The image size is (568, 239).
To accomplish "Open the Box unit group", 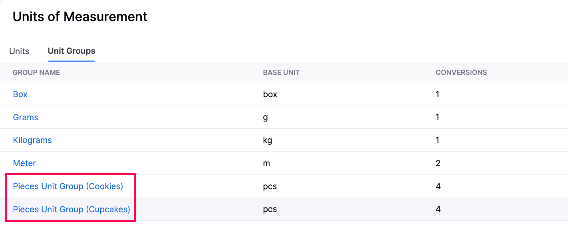I will [20, 94].
